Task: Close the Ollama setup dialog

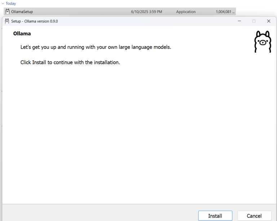Action: (268, 21)
